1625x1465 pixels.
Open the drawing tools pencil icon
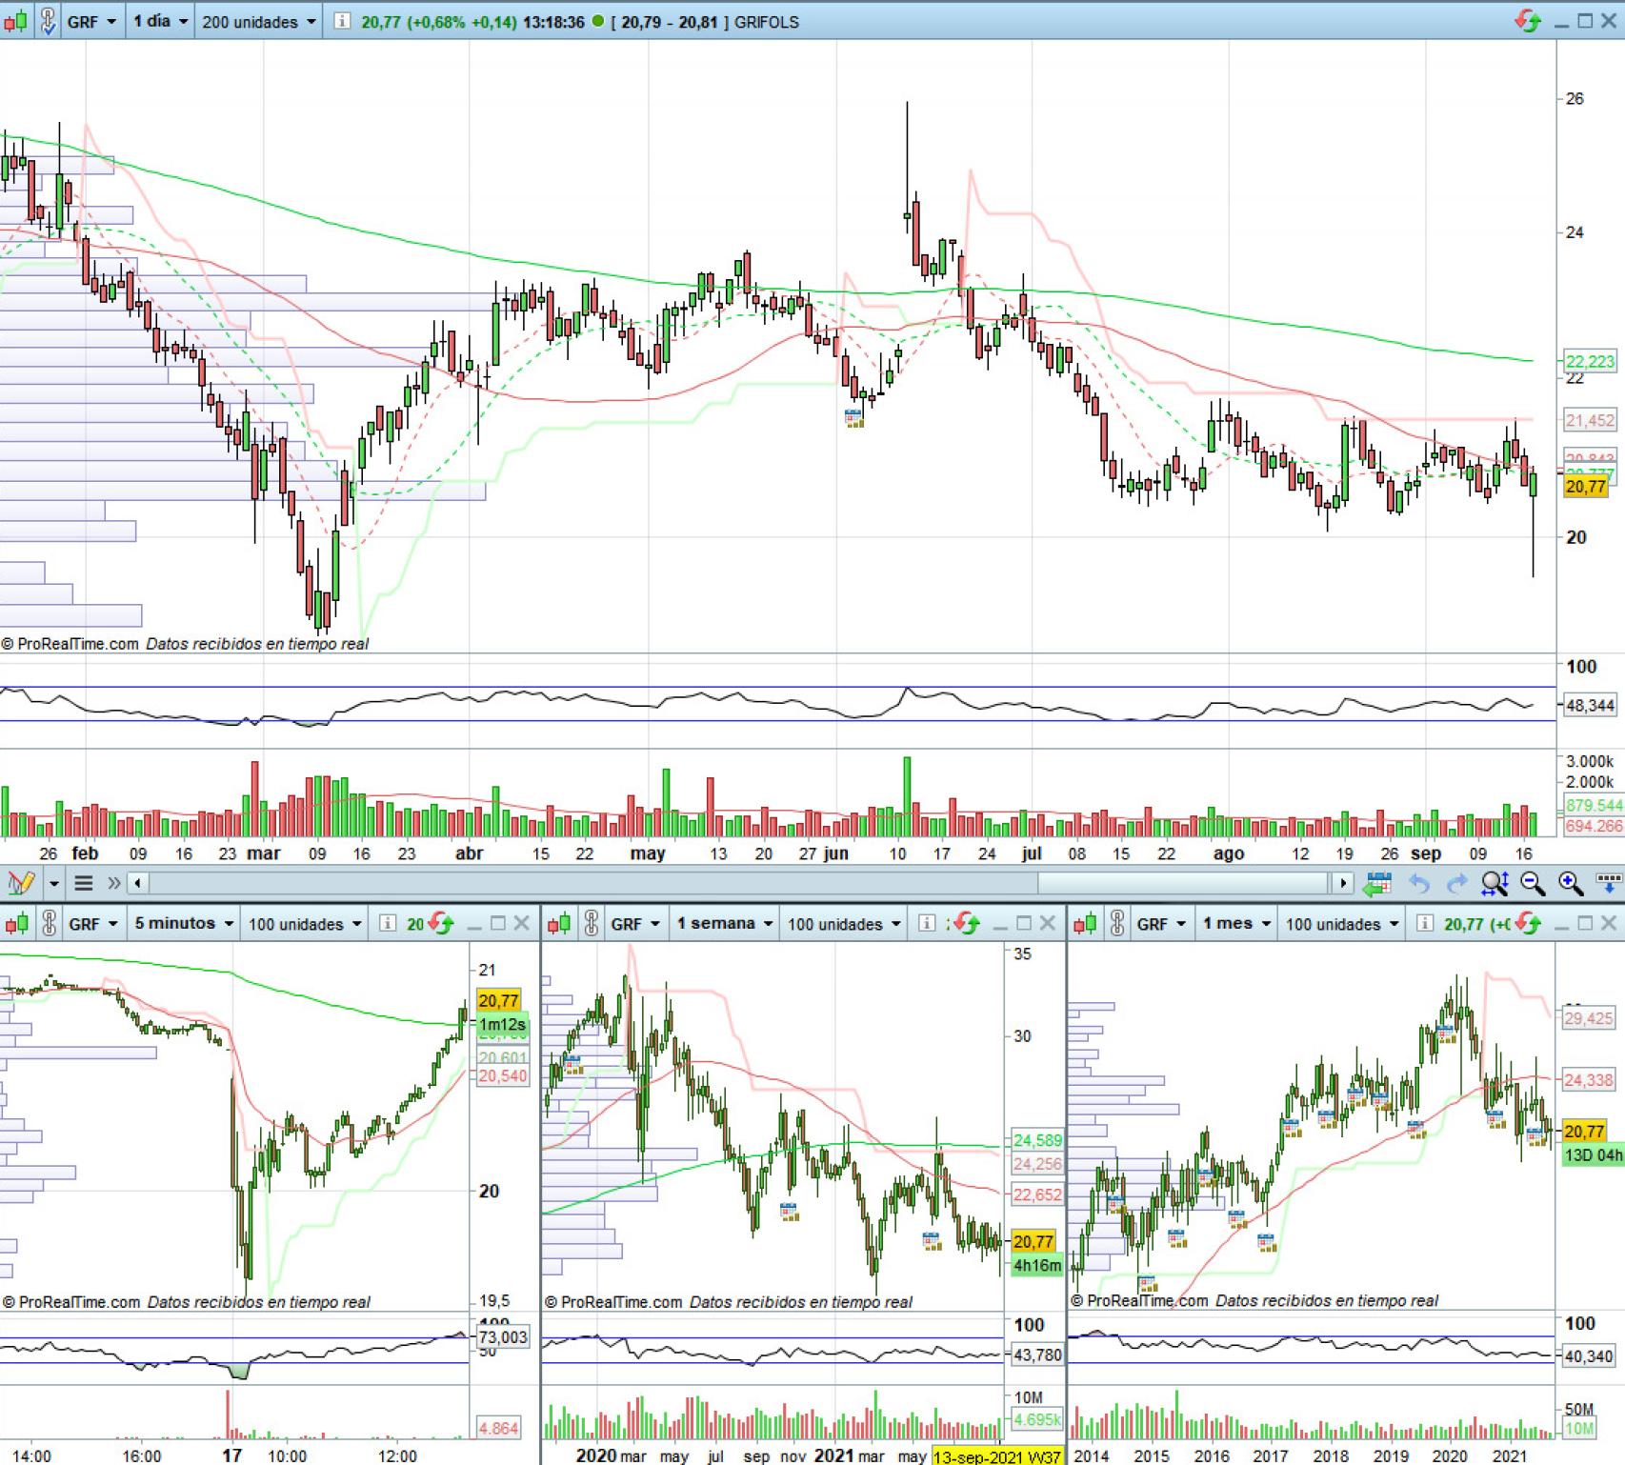(20, 883)
